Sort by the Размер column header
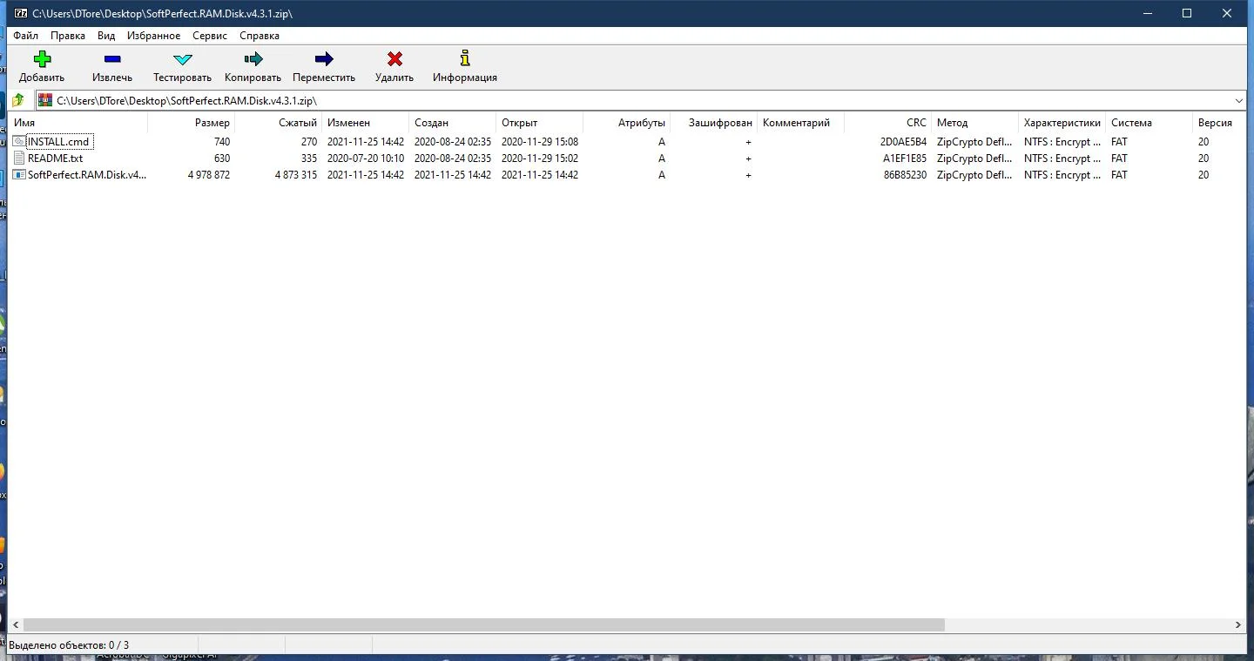The height and width of the screenshot is (661, 1254). tap(191, 123)
